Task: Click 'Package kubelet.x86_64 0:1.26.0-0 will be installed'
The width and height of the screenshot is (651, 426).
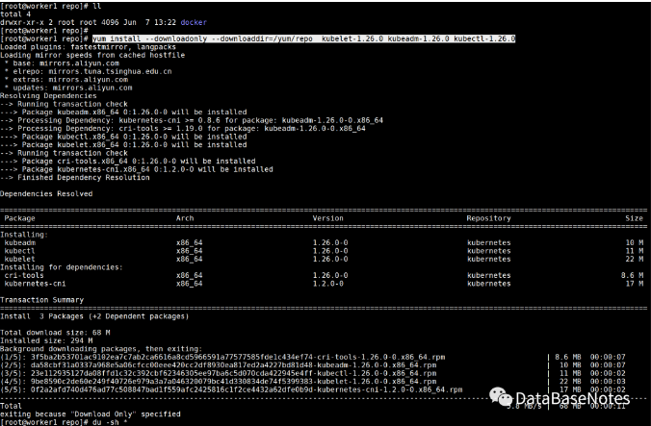Action: 123,144
